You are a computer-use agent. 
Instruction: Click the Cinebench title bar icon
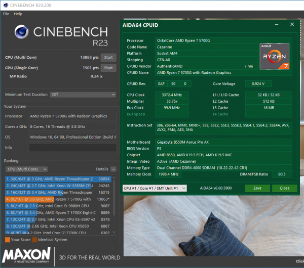(6, 5)
